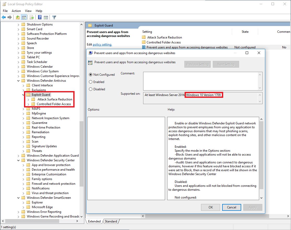Screen dimensions: 291x230
Task: Select Sound Recorder in the tree
Action: (x=38, y=39)
